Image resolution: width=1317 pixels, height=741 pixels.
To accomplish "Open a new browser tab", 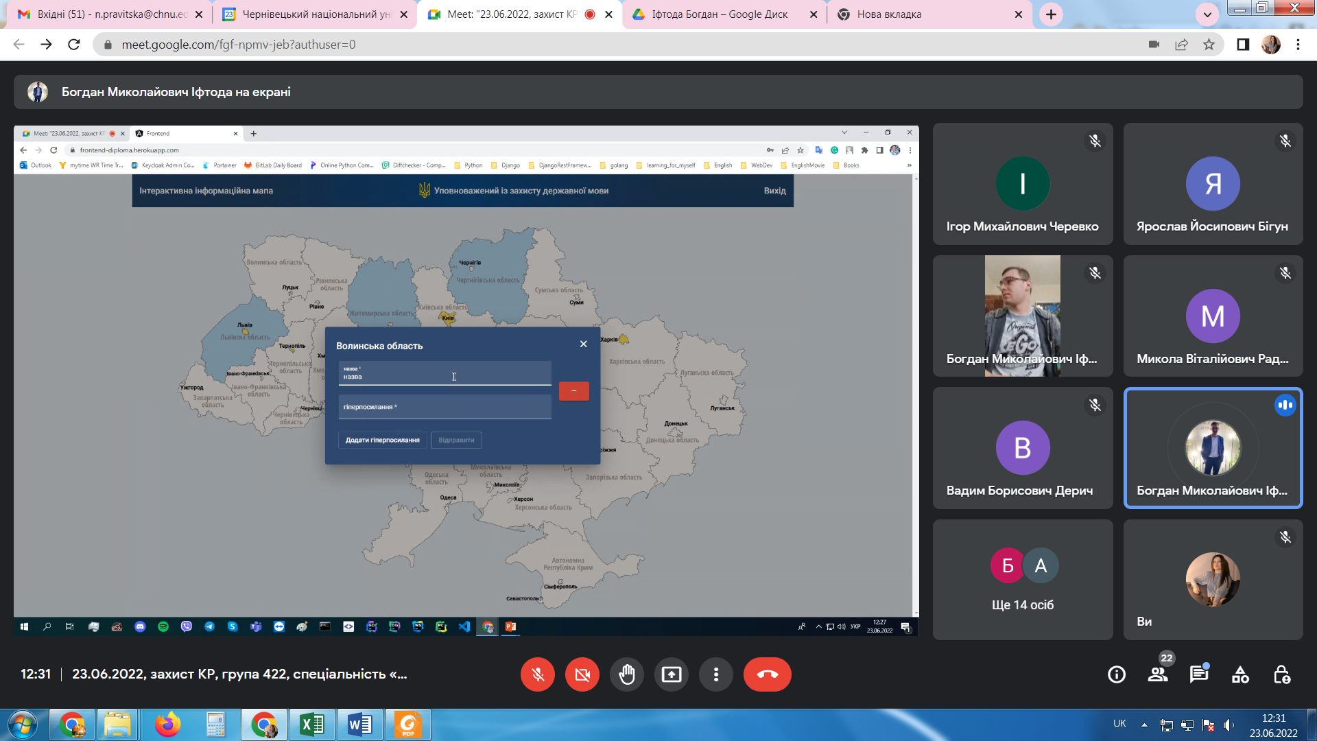I will (1051, 14).
